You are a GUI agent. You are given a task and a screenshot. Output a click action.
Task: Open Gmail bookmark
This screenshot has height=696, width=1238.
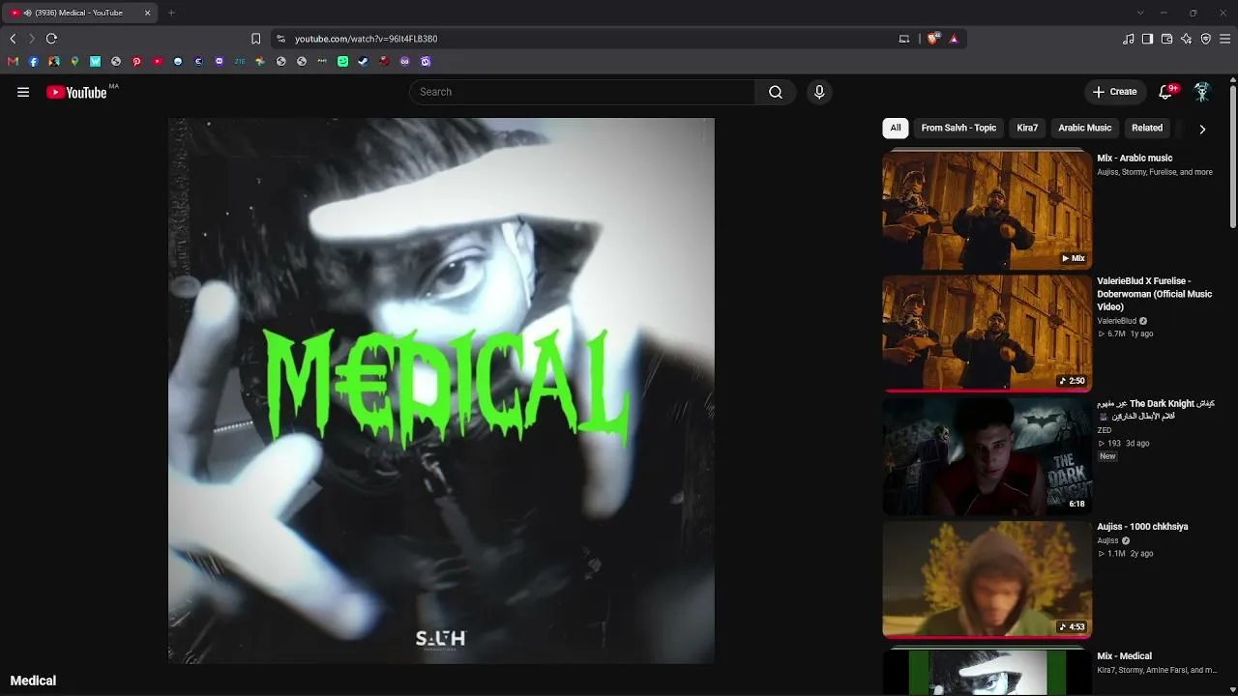coord(13,61)
